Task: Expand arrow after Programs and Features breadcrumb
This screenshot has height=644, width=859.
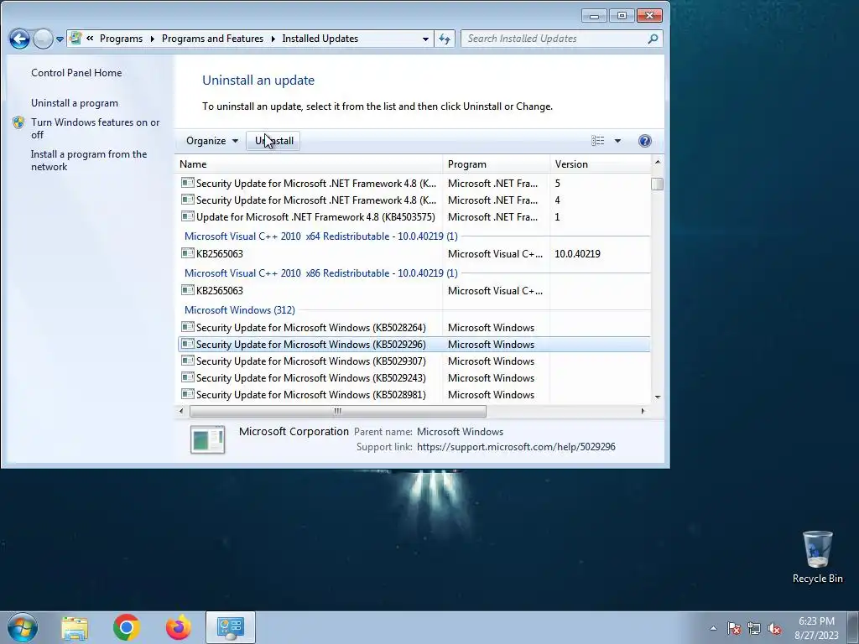Action: tap(273, 39)
